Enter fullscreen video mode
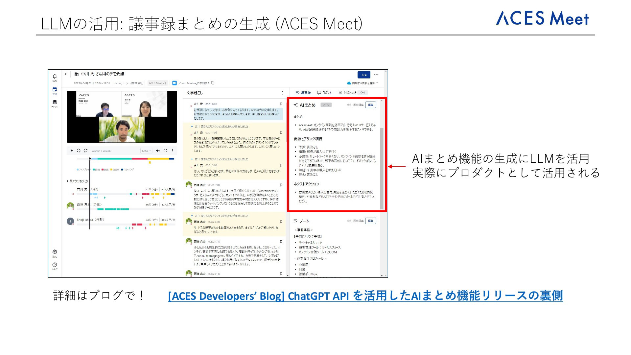The image size is (631, 355). (x=165, y=151)
